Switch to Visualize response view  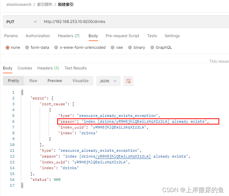(x=80, y=81)
